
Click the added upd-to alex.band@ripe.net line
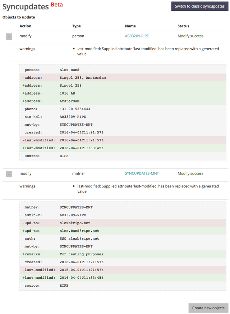click(123, 231)
